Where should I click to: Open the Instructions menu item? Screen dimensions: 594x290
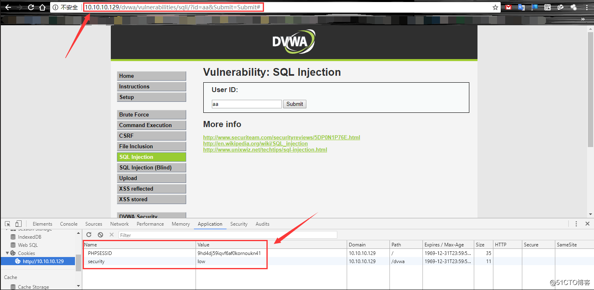[152, 86]
